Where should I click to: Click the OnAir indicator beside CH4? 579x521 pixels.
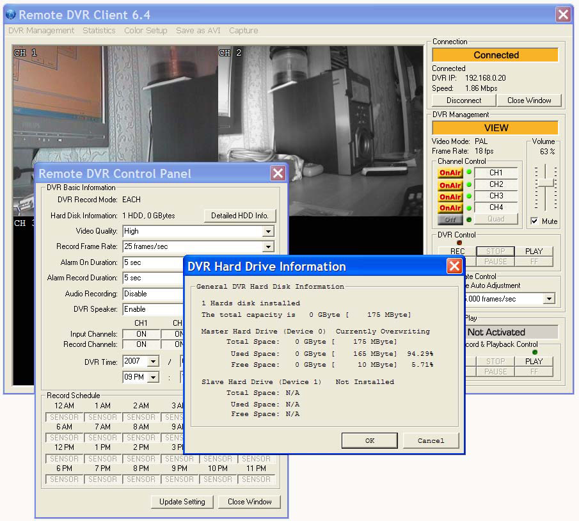(450, 207)
